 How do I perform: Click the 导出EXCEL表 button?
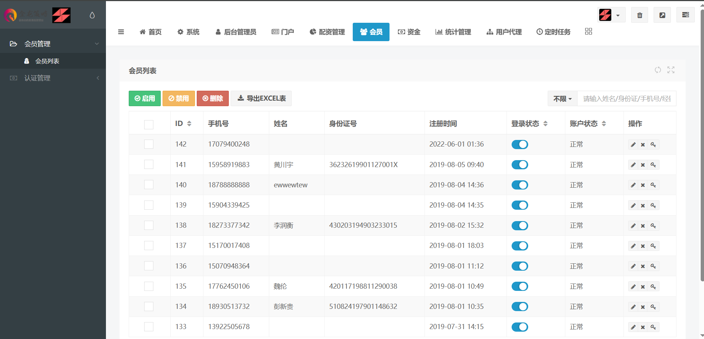pos(261,98)
